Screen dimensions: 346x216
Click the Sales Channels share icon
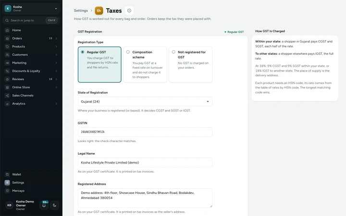[x=7, y=96]
